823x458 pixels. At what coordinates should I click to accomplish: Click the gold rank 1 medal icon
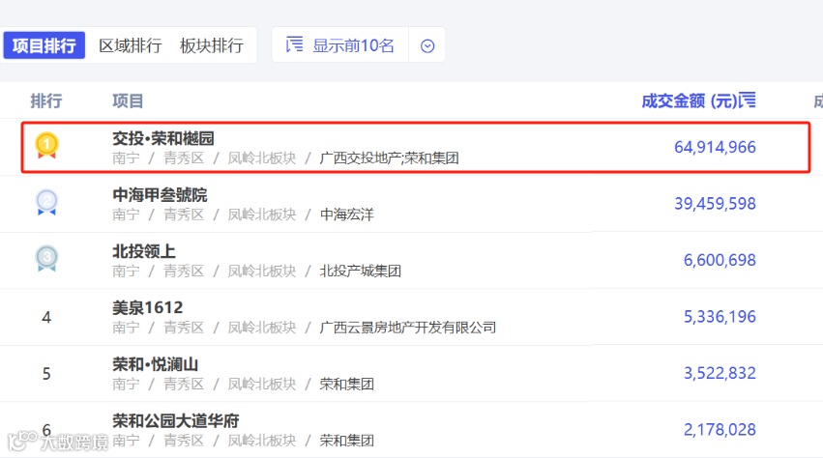click(46, 145)
